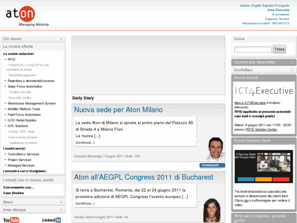
Task: Play the Service Desk video
Action: [264, 166]
